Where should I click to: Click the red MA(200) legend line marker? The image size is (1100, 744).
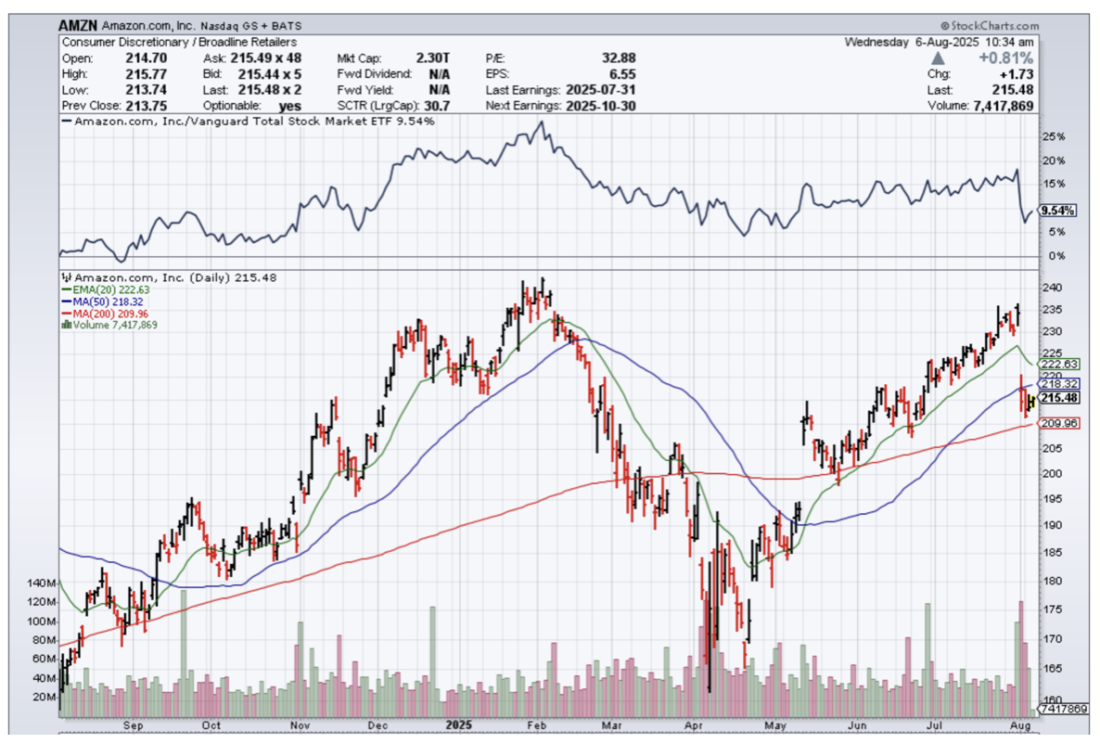pyautogui.click(x=65, y=314)
